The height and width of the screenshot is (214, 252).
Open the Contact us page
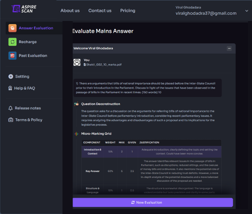(100, 10)
